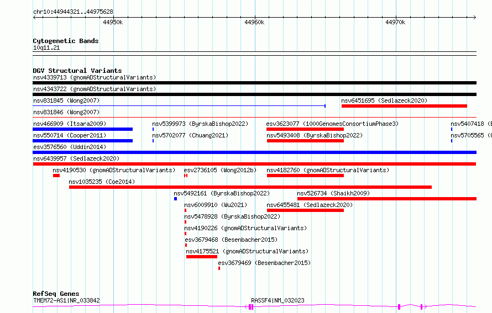Screen dimensions: 492x313
Task: Open the nsv5493408 (ByrskaBishop2022) label
Action: (315, 135)
